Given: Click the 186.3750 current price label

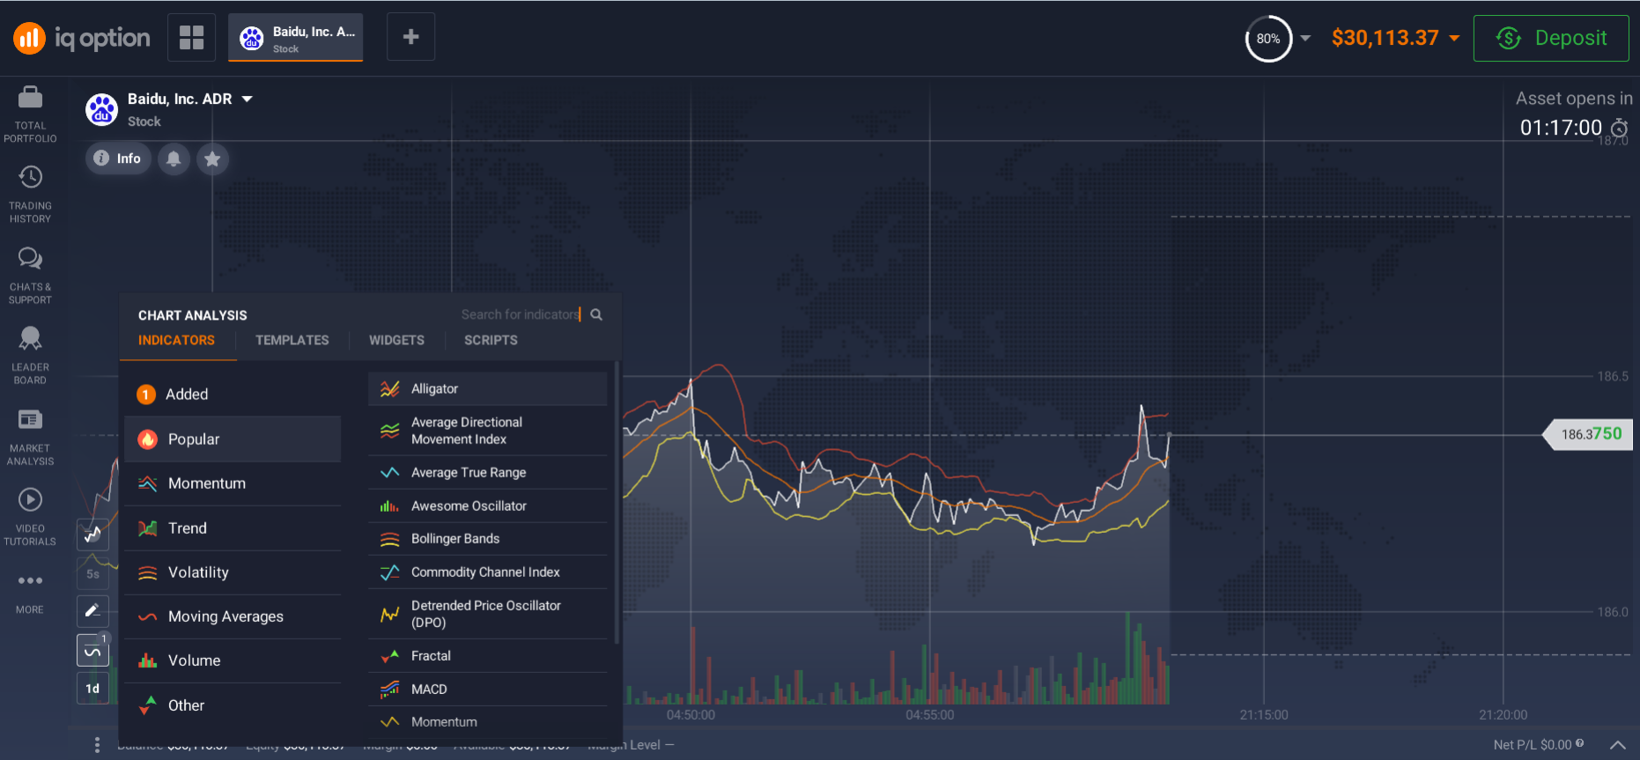Looking at the screenshot, I should click(1588, 434).
